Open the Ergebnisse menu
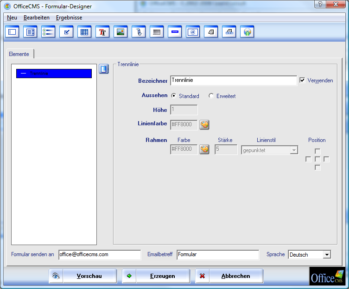349x289 pixels. click(x=69, y=18)
